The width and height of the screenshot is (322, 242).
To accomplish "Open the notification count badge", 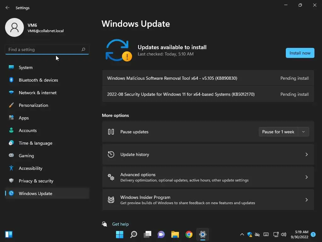I will pyautogui.click(x=313, y=234).
